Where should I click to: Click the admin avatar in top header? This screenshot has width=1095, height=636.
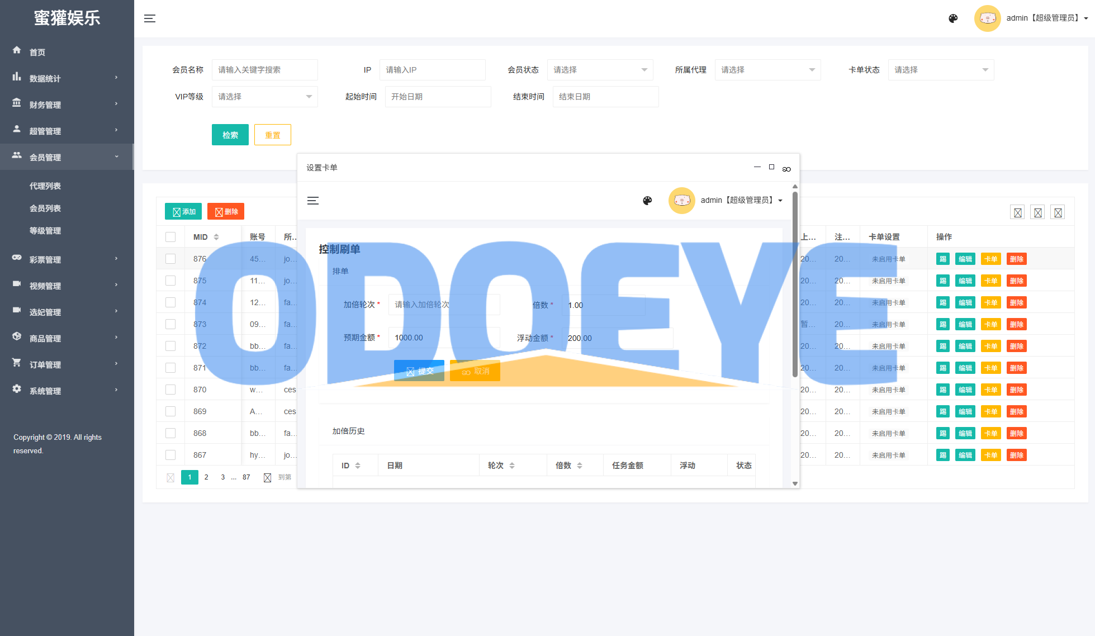click(x=987, y=18)
